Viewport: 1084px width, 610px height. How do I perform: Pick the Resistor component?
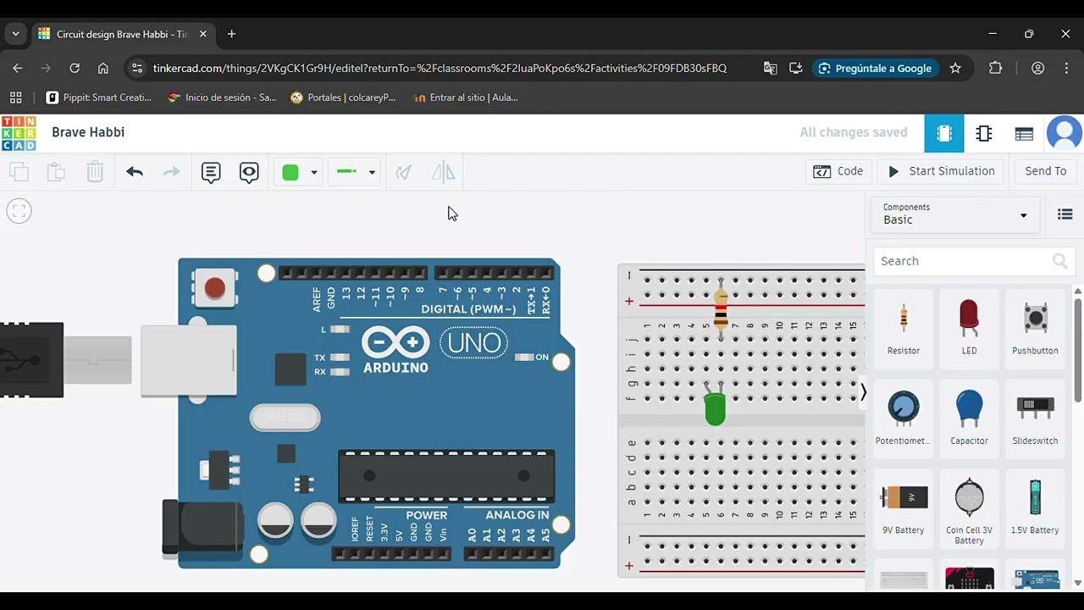pyautogui.click(x=904, y=329)
